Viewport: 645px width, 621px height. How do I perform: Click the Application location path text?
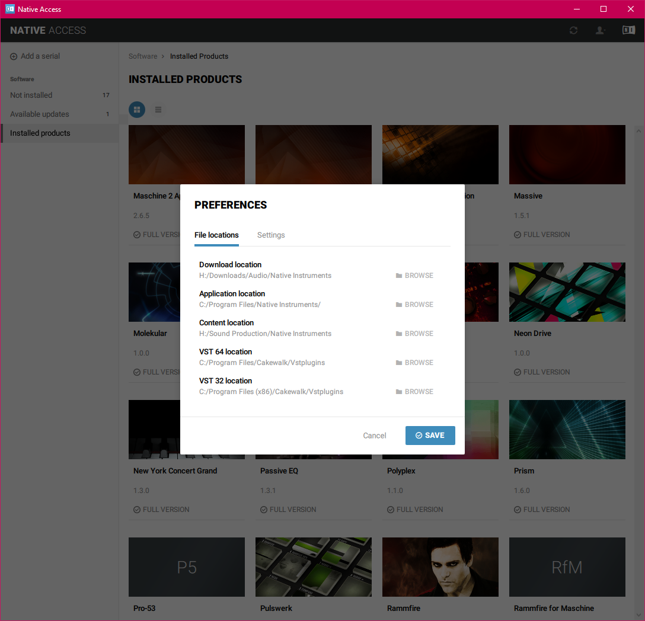[260, 305]
